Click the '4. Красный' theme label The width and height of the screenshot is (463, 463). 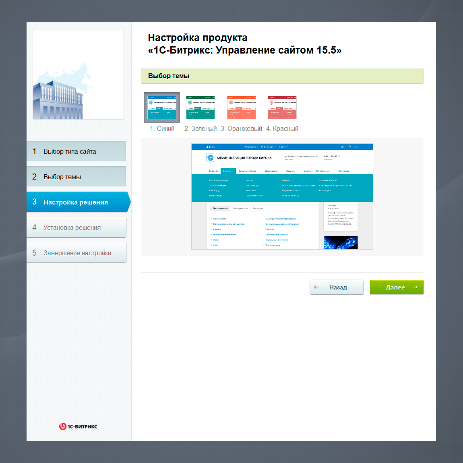(282, 129)
